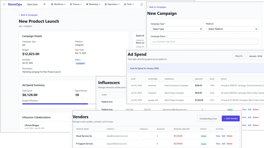Focus the Campaign Name input field

(204, 42)
